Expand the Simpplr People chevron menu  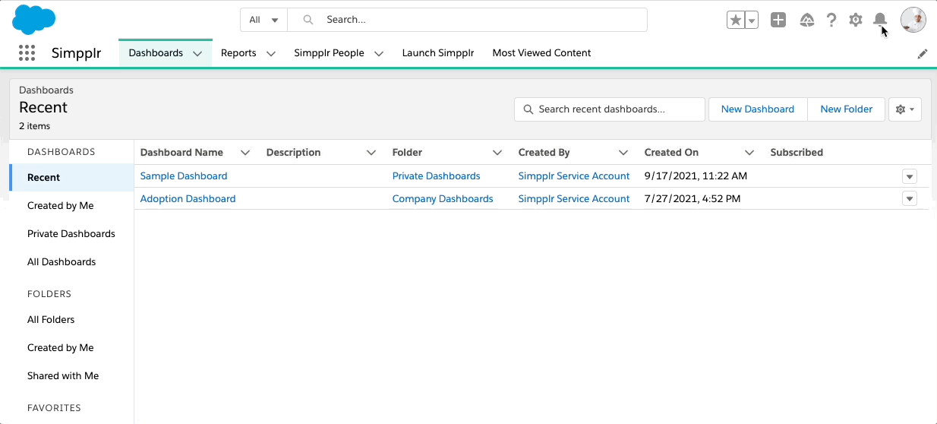pyautogui.click(x=379, y=54)
